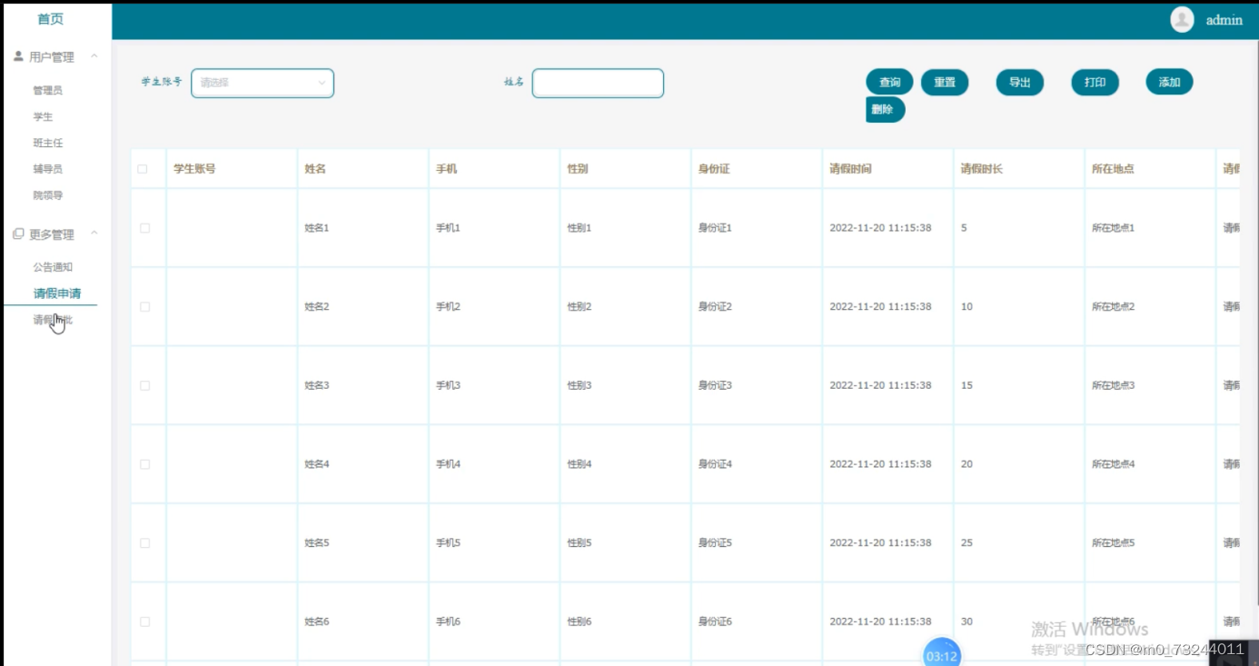Screen dimensions: 1259x666
Task: Click the 请假时间 column header
Action: click(x=850, y=169)
